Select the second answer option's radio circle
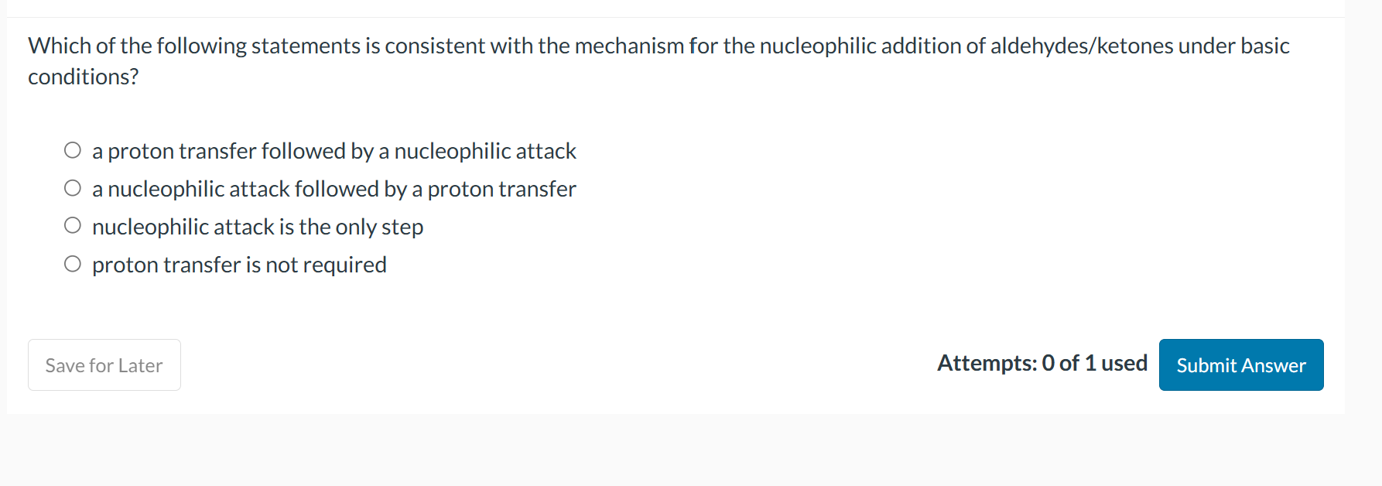 [72, 187]
